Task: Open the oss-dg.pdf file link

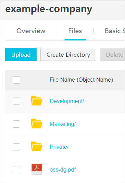Action: 63,170
